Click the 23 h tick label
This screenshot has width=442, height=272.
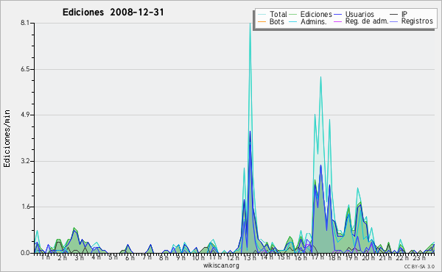[419, 257]
